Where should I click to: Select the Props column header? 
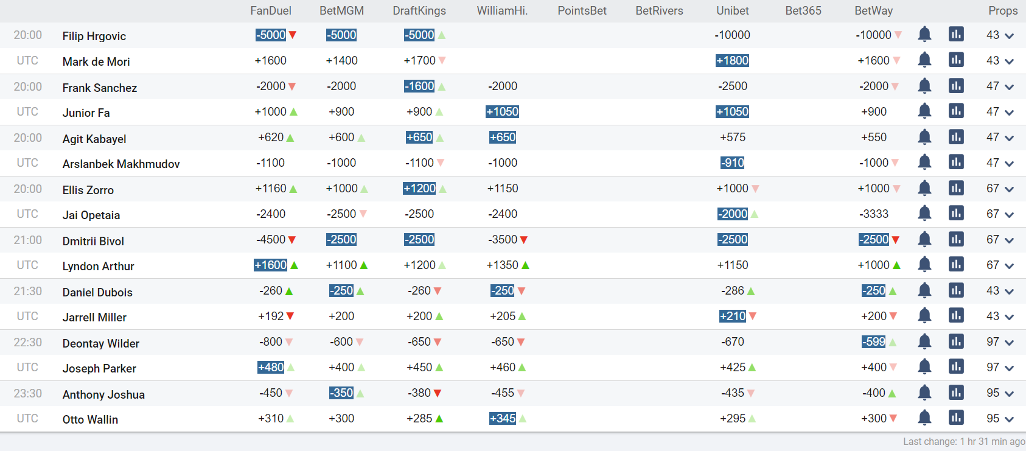click(x=1003, y=11)
